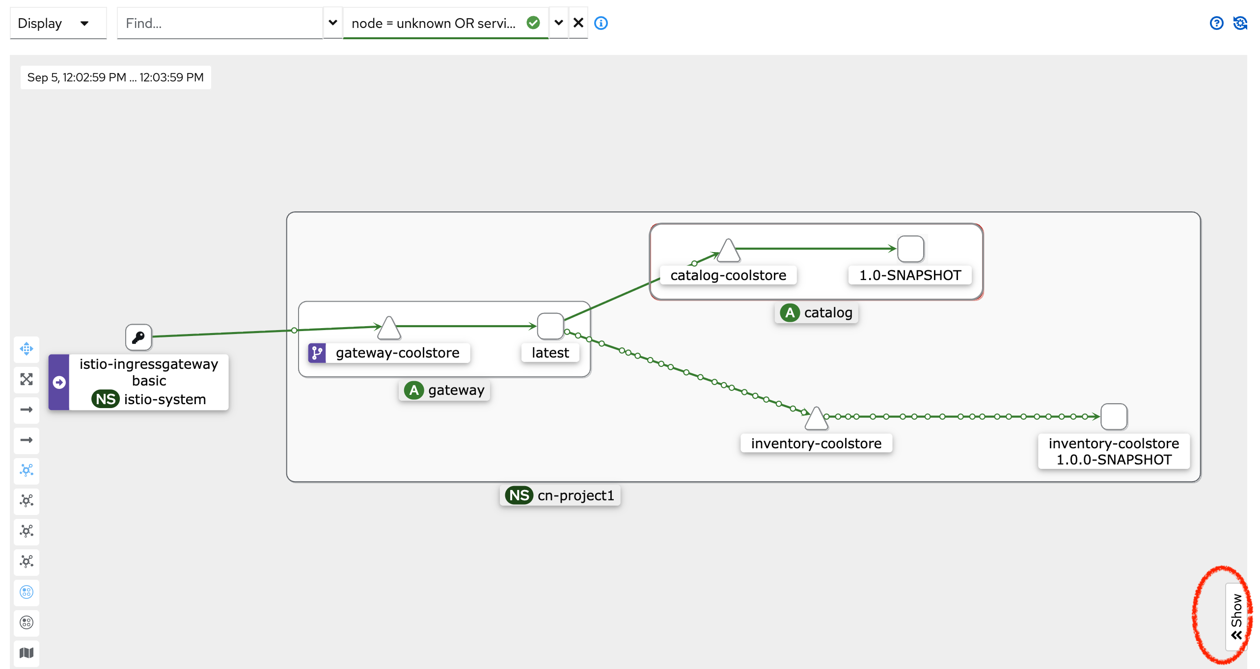Select the blue highlighted graph layout icon

(27, 470)
